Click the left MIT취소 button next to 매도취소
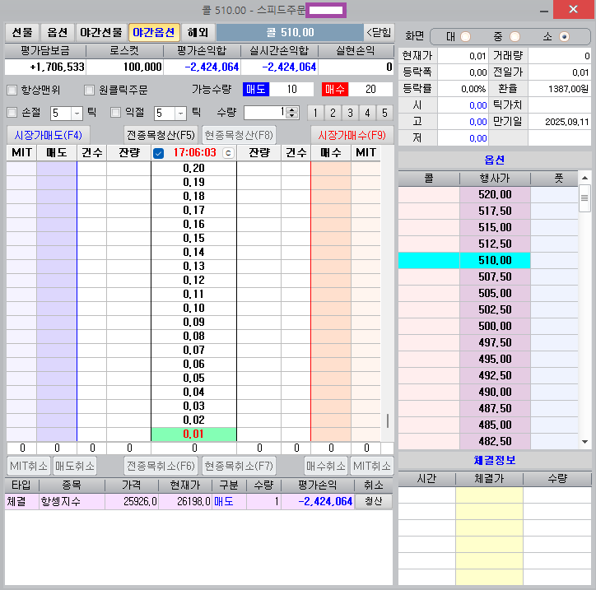Image resolution: width=596 pixels, height=590 pixels. (x=29, y=466)
